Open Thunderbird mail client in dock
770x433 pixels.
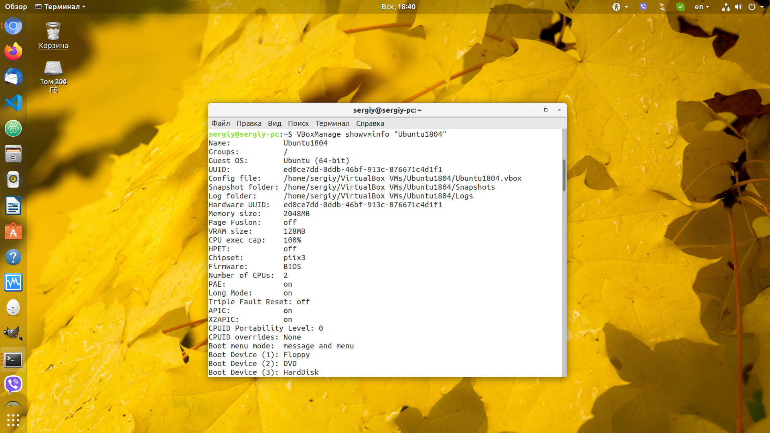13,77
